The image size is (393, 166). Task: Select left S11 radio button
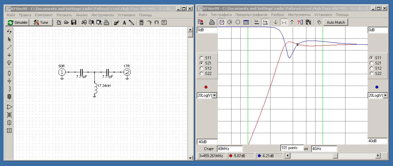201,58
